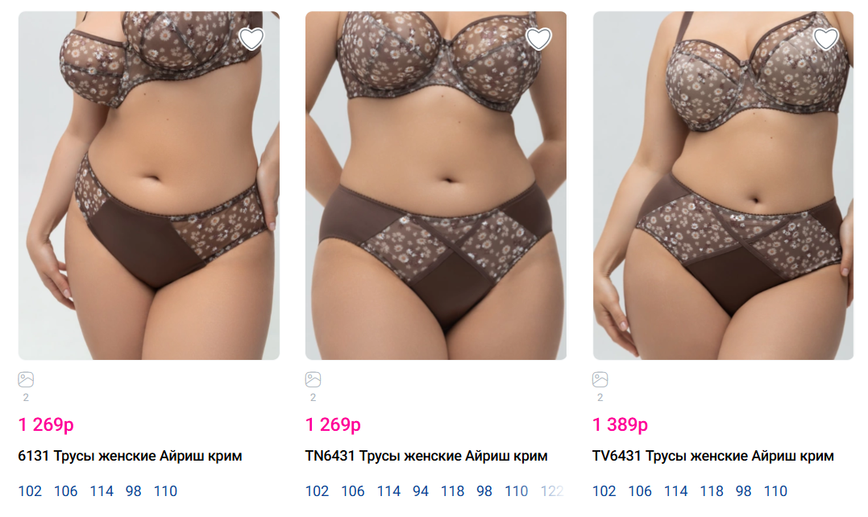Favorite the 6131 product with heart icon

coord(251,39)
